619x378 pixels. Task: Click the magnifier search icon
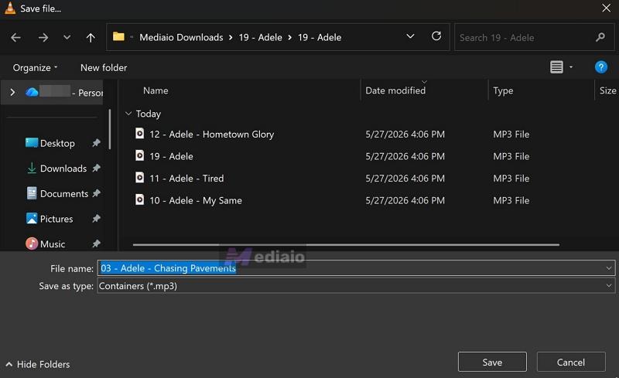click(x=600, y=37)
